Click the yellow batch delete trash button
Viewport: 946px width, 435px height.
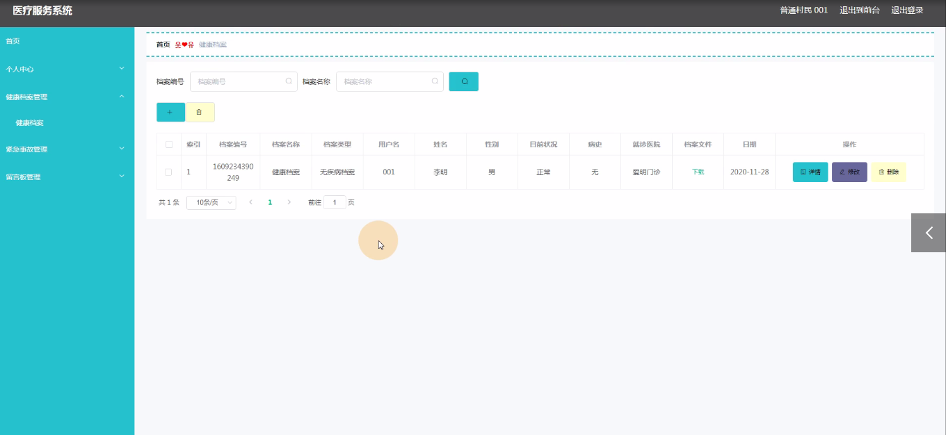click(200, 112)
